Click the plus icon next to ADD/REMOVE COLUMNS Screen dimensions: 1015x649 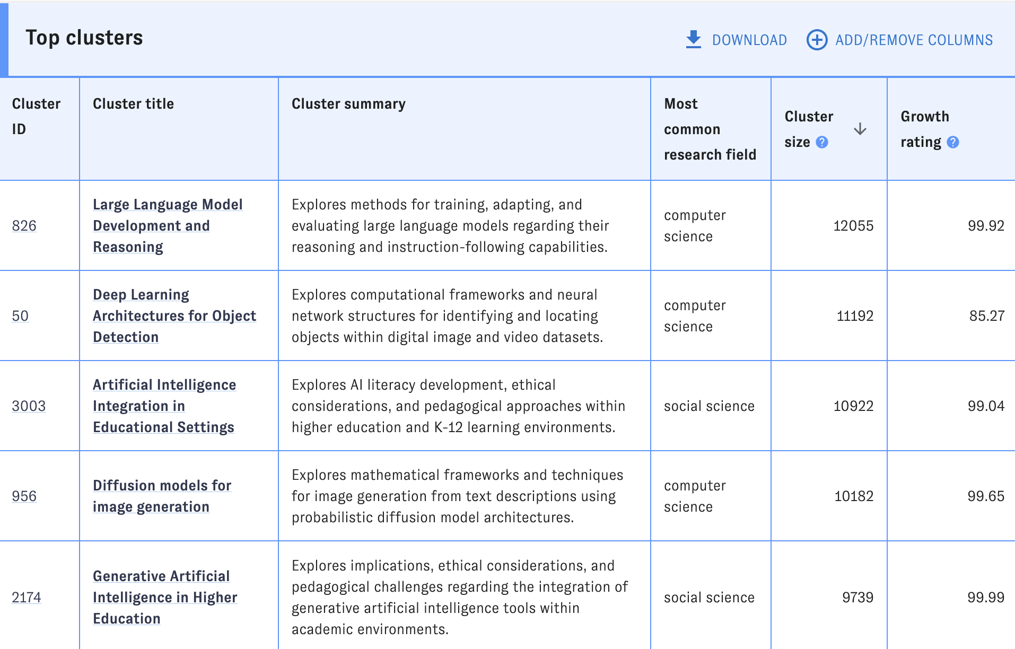coord(817,40)
